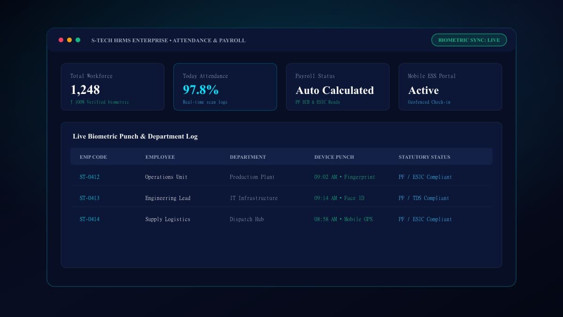563x317 pixels.
Task: Select the S-TECH HRMS ENTERPRISE window title
Action: (168, 40)
